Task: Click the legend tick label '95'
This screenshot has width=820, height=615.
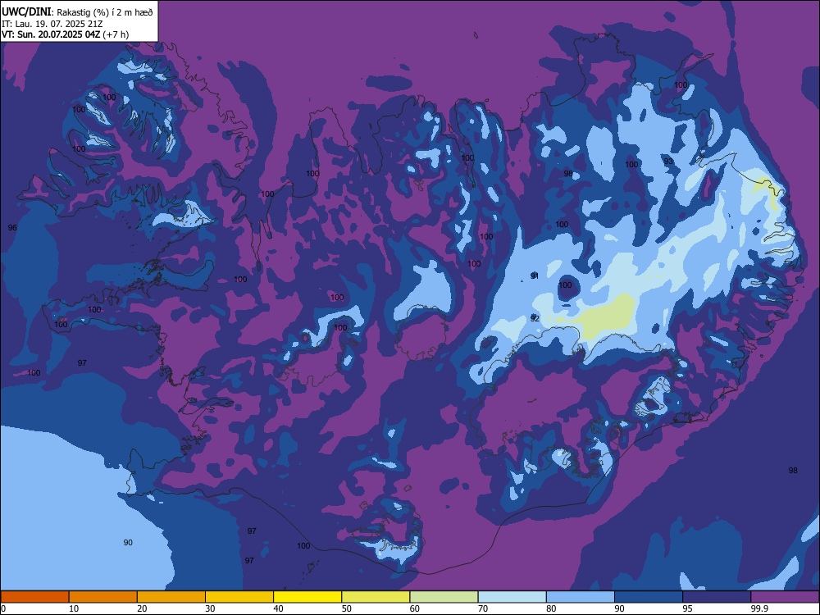Action: tap(688, 608)
